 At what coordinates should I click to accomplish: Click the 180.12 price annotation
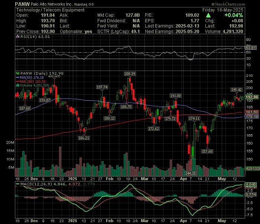[110, 118]
